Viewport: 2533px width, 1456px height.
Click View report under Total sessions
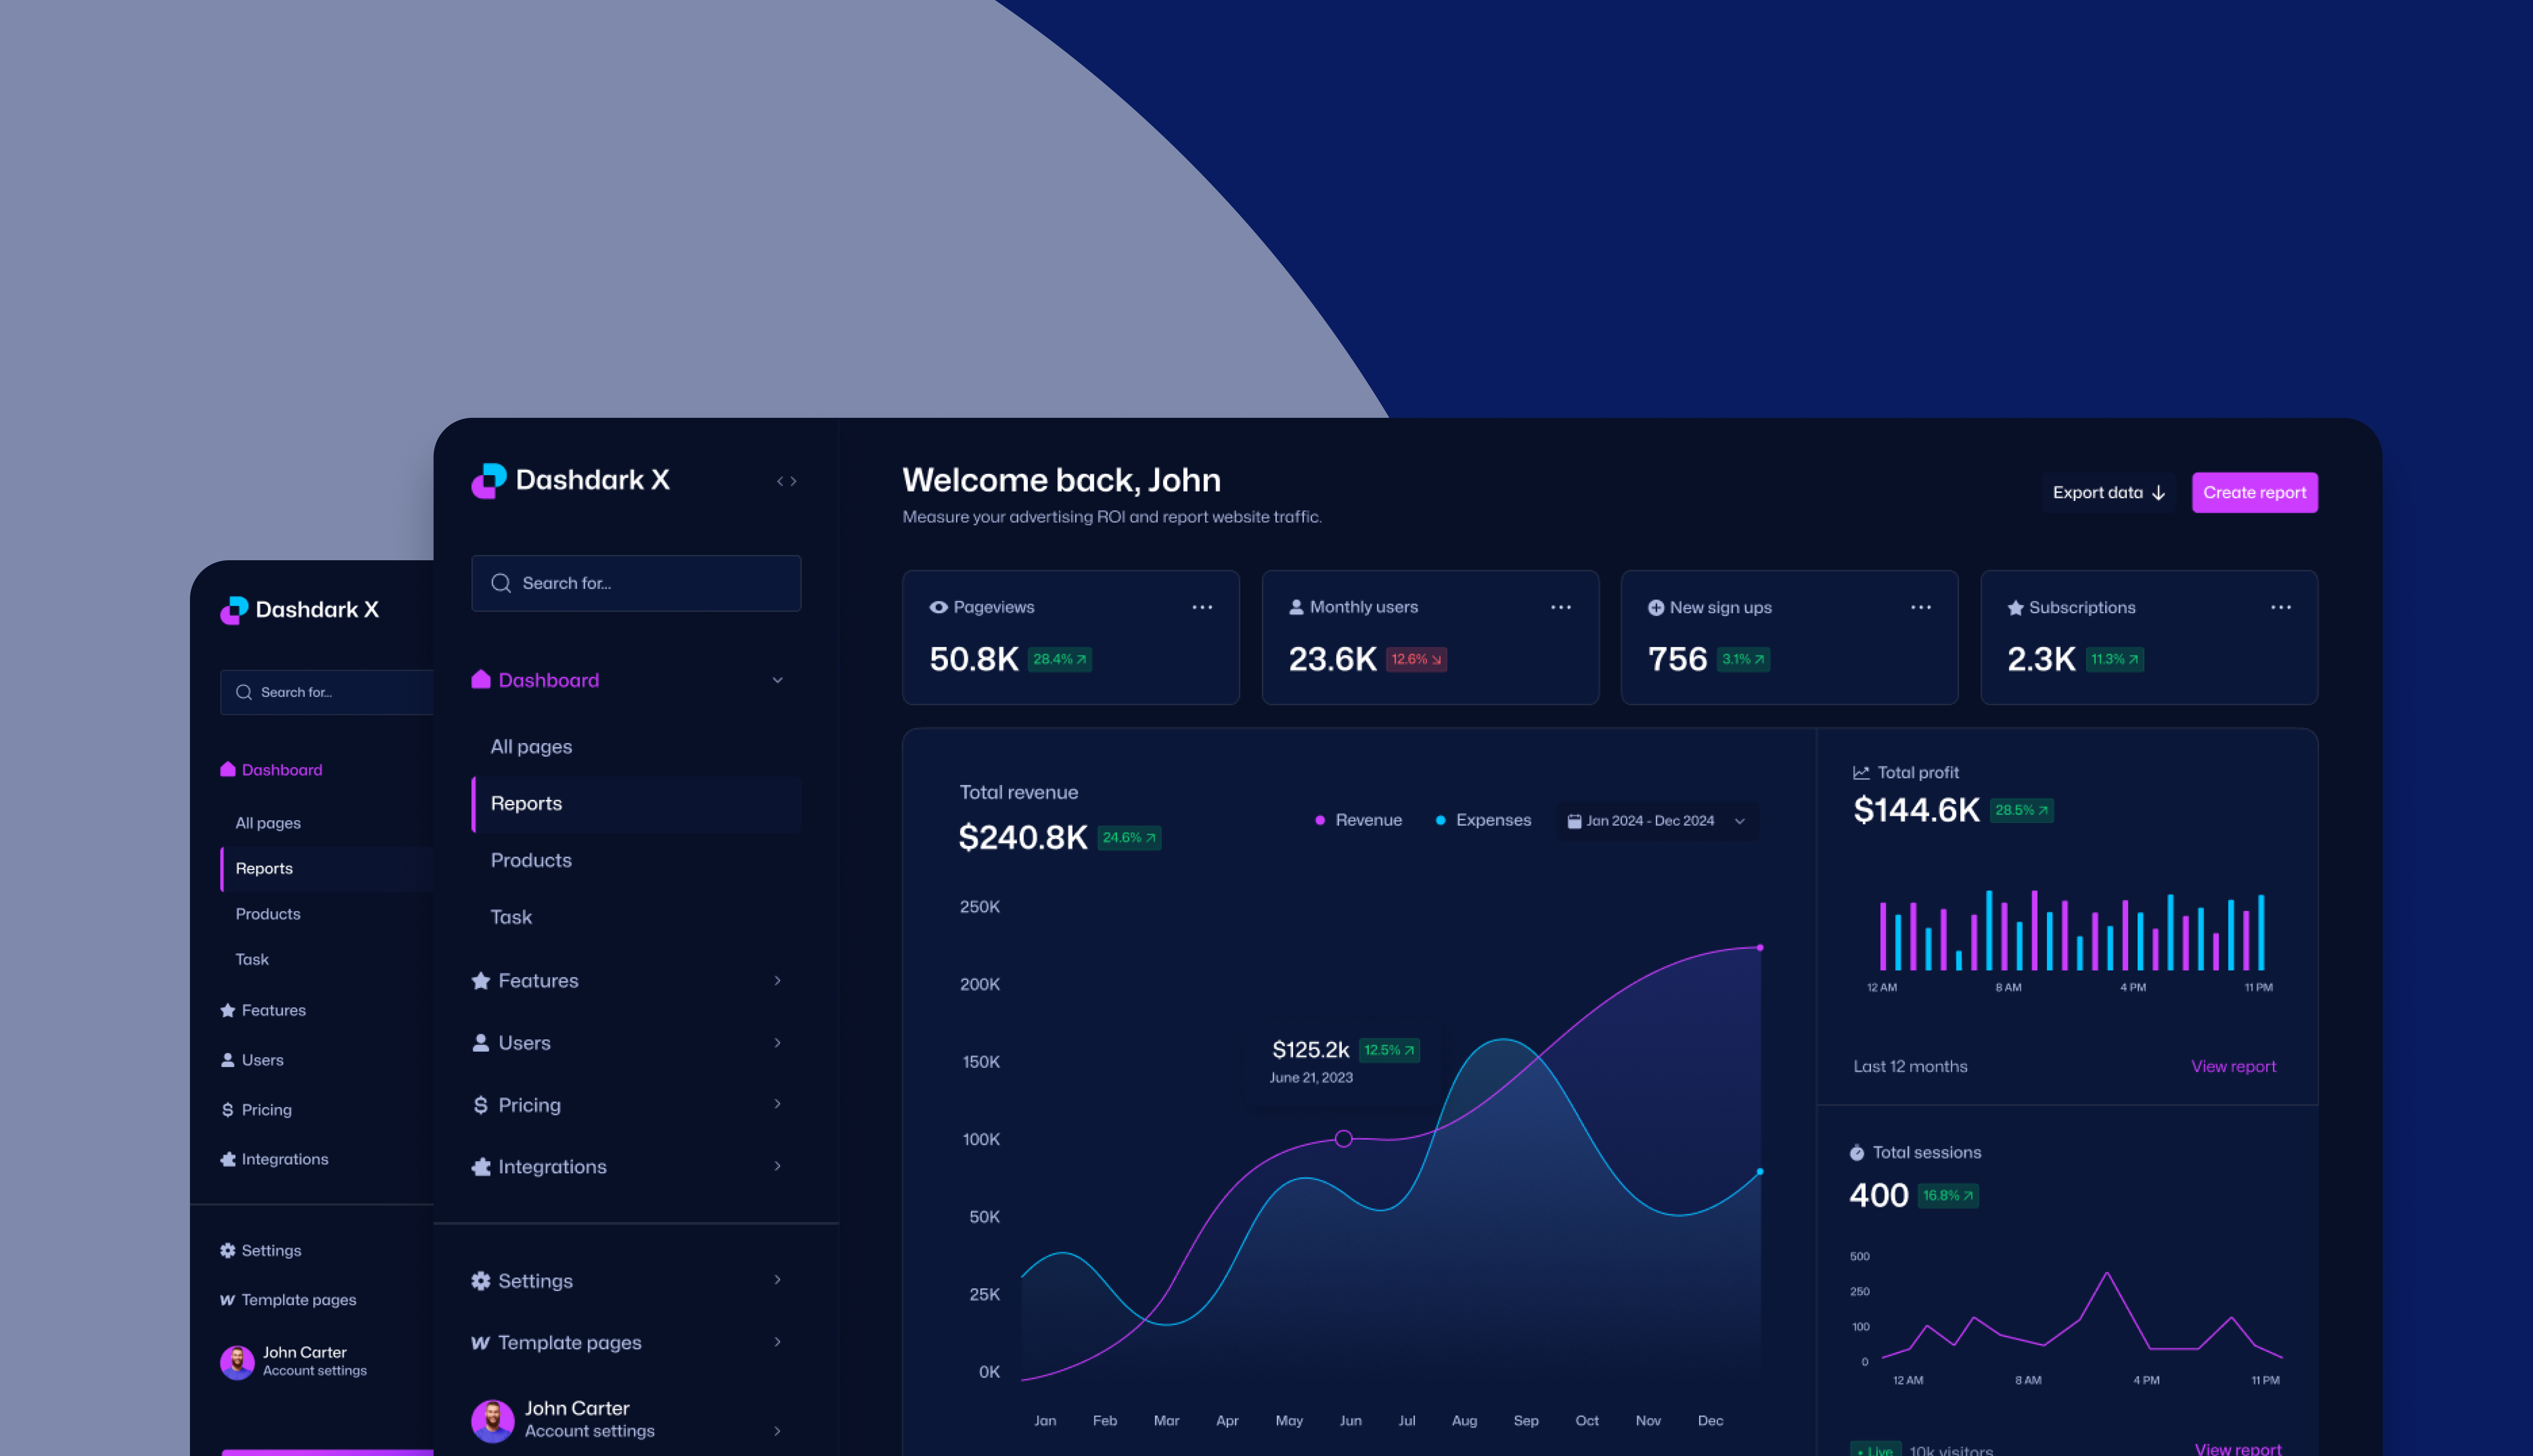click(x=2238, y=1449)
